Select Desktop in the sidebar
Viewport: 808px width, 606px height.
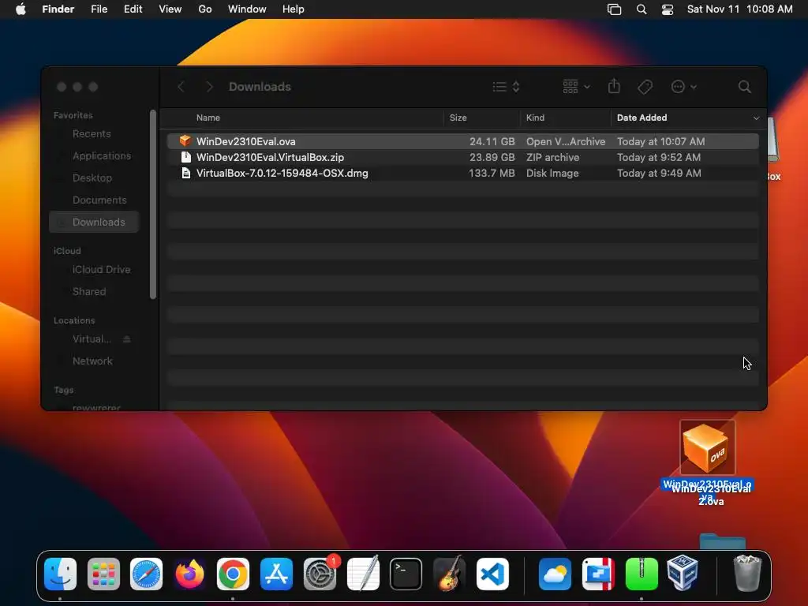[92, 178]
